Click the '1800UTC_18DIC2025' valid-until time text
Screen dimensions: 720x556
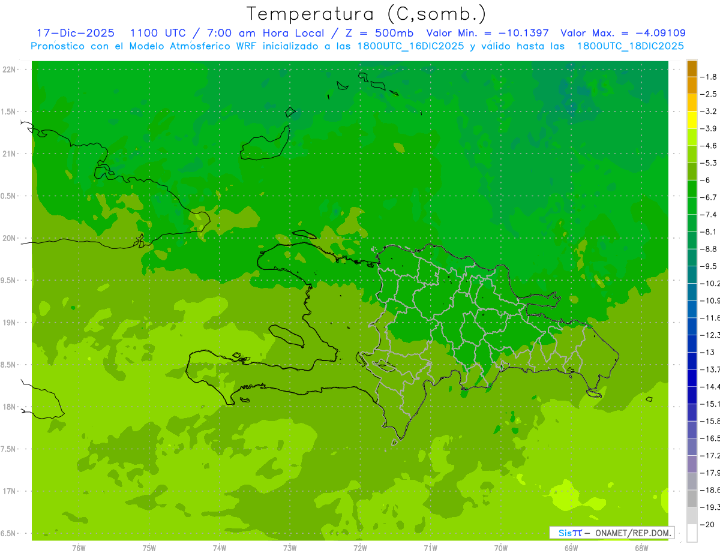[630, 46]
